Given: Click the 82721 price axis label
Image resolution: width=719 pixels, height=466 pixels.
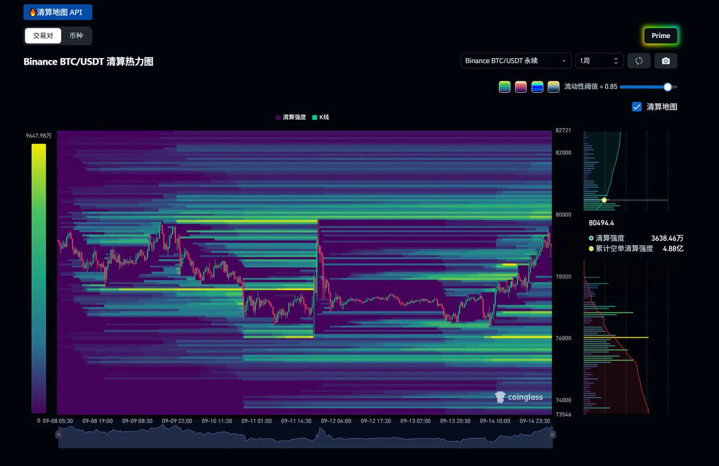Looking at the screenshot, I should [564, 131].
